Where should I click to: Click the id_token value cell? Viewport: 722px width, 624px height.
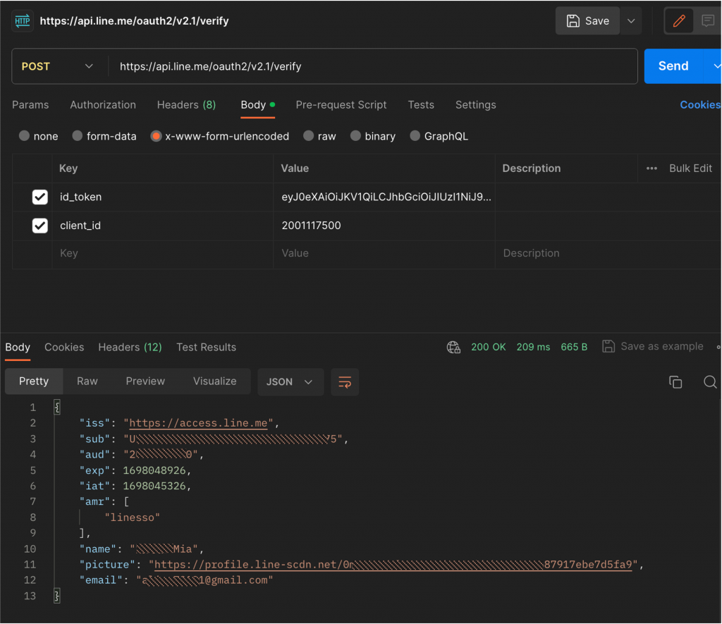384,197
